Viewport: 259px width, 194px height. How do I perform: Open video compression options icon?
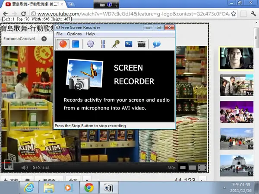point(103,44)
